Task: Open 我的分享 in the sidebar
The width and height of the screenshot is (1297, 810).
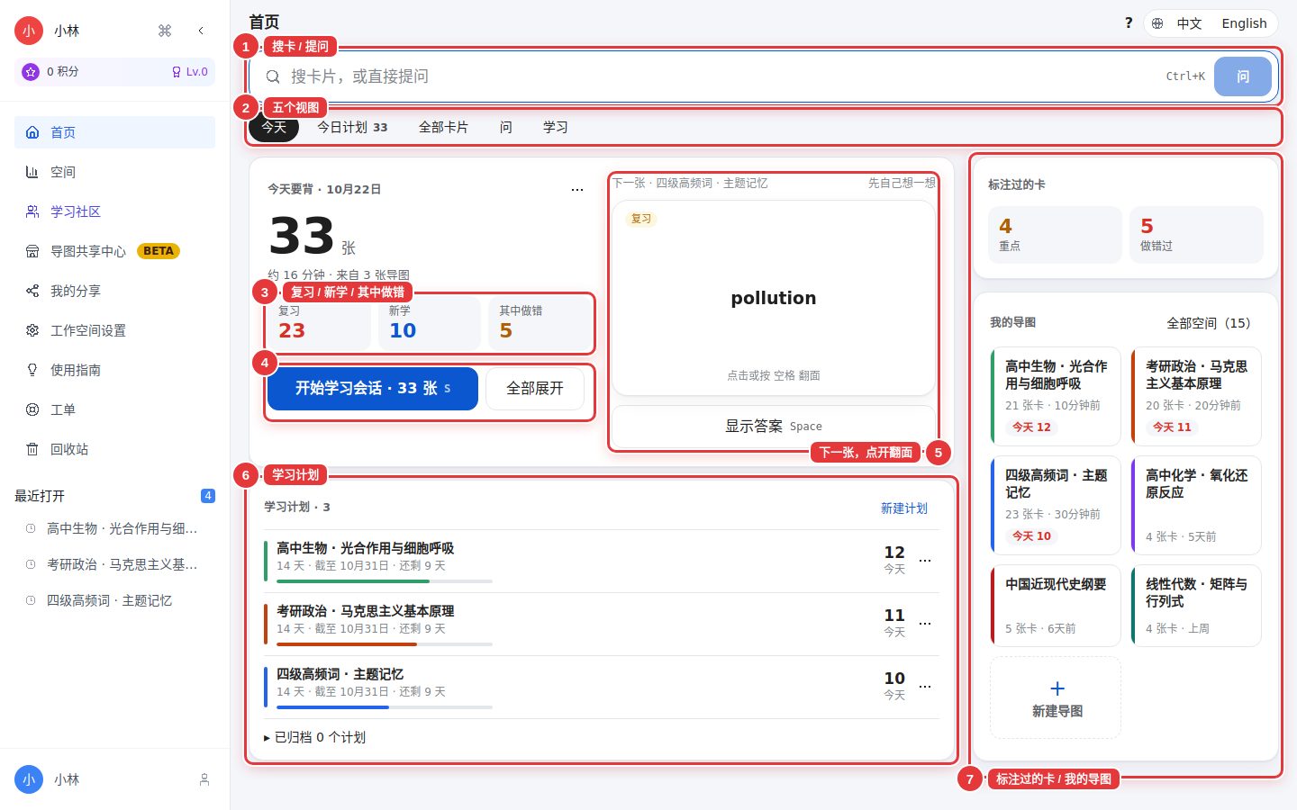Action: pyautogui.click(x=115, y=291)
